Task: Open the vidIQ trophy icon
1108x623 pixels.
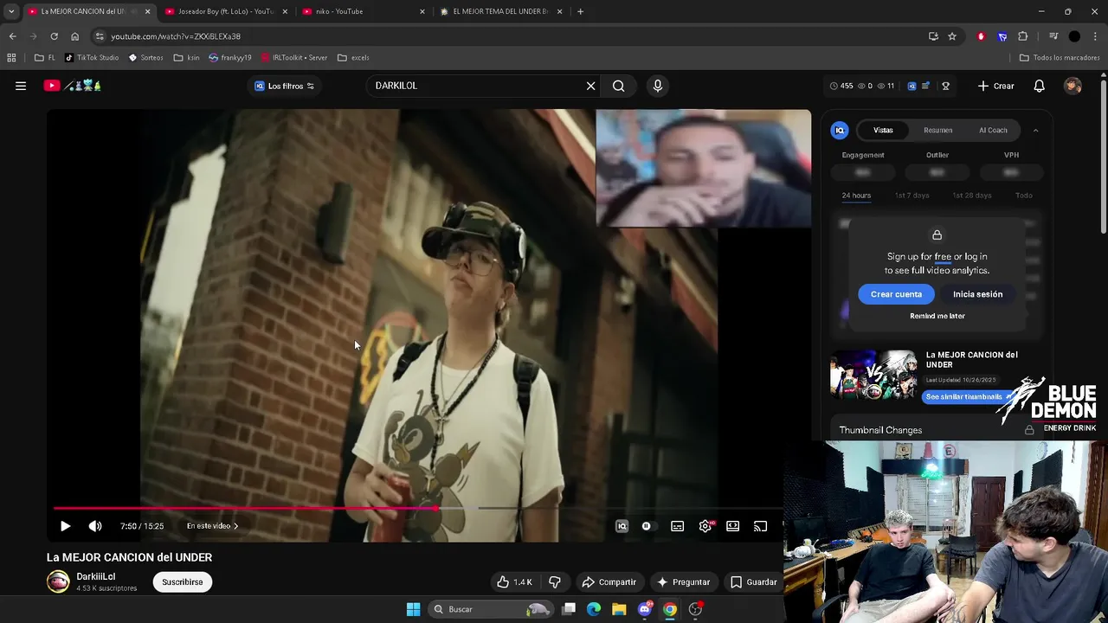Action: [x=945, y=86]
